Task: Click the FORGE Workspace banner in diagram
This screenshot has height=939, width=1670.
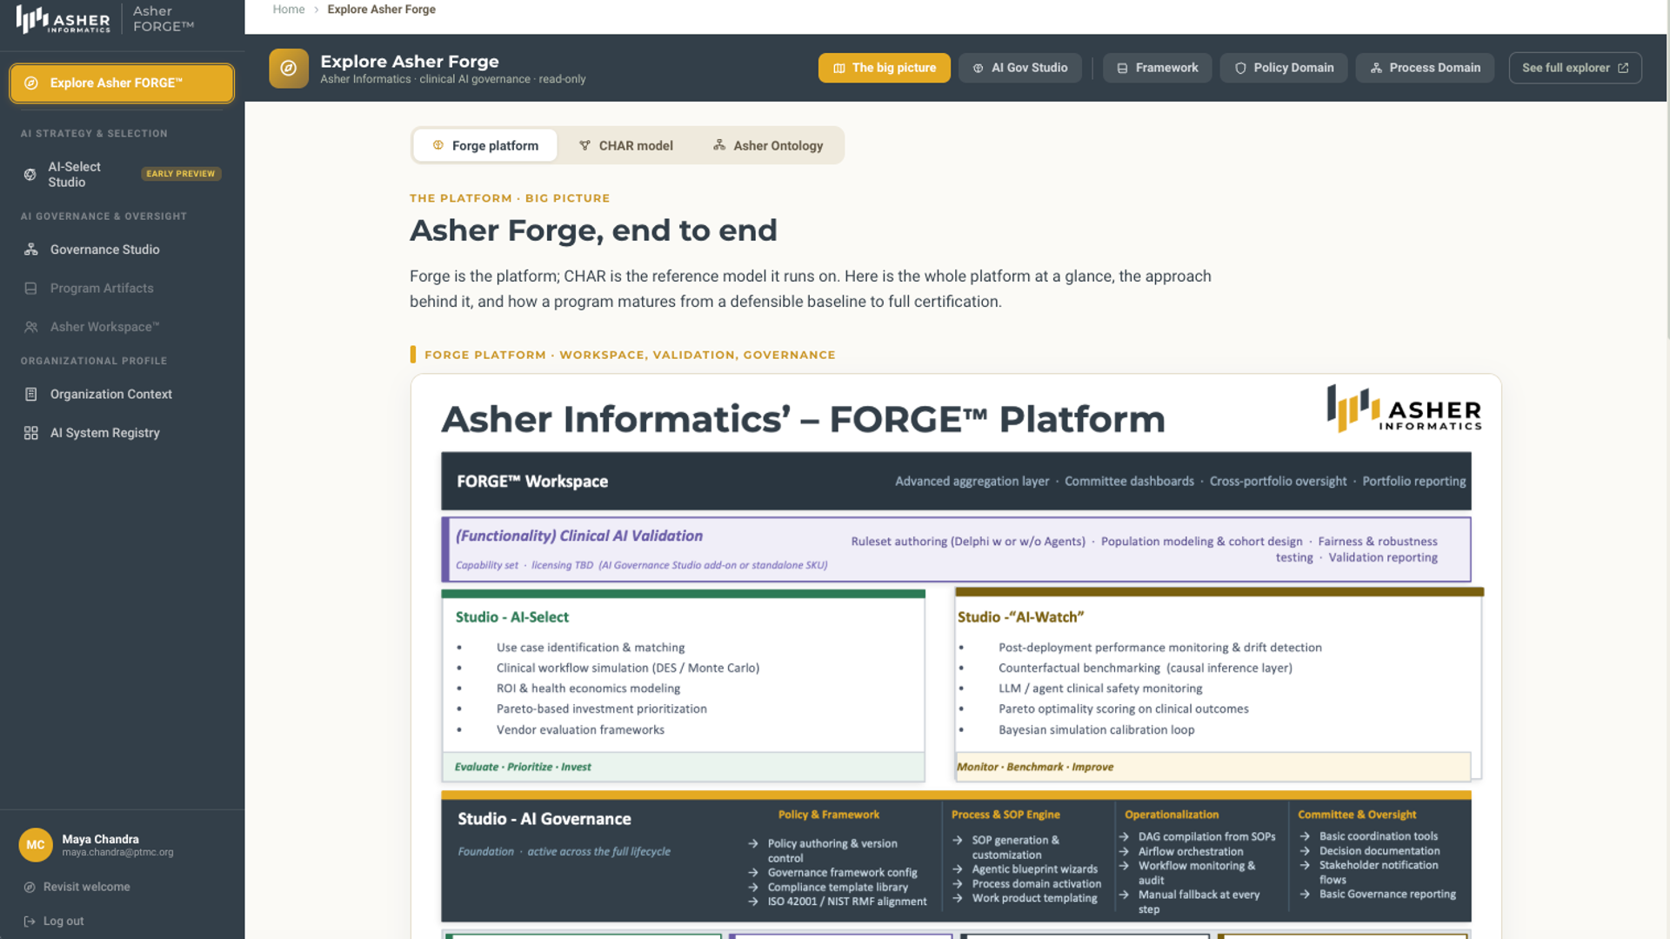Action: (956, 481)
